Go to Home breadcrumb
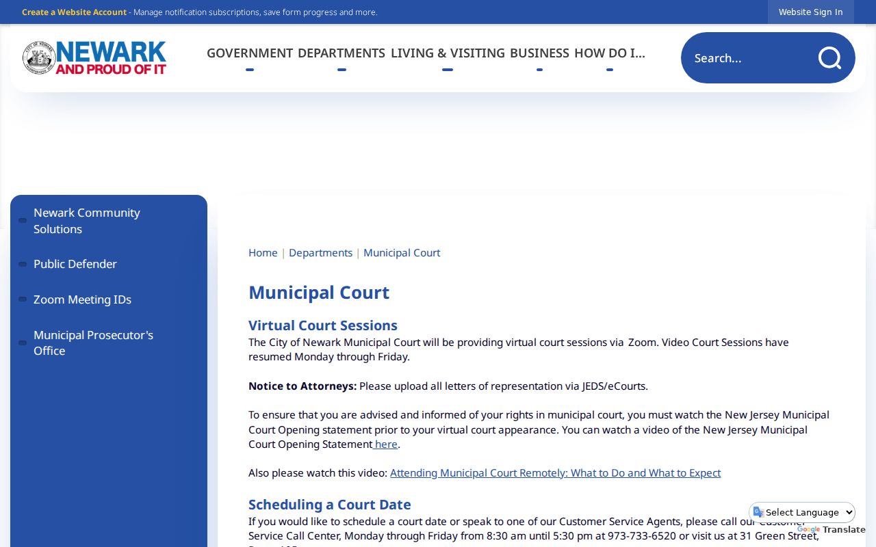Image resolution: width=876 pixels, height=547 pixels. coord(263,253)
